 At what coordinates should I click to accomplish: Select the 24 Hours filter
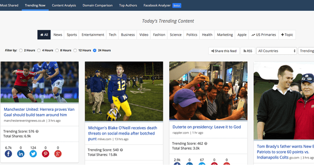point(95,51)
